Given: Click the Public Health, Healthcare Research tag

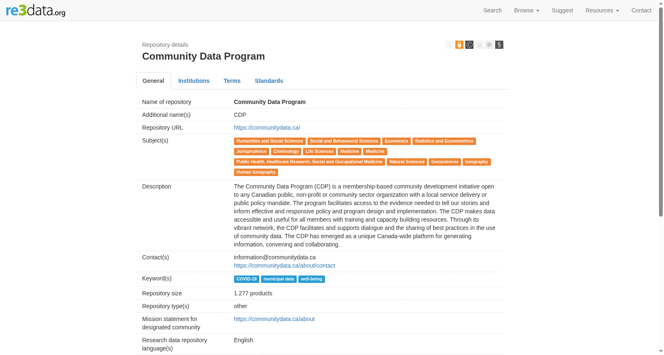Looking at the screenshot, I should click(x=310, y=162).
